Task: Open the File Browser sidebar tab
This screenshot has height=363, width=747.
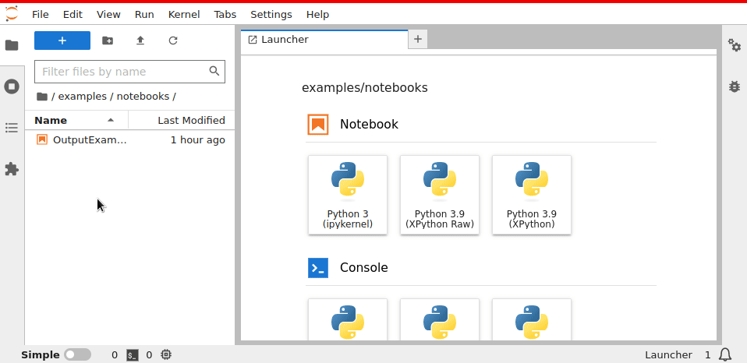Action: click(12, 45)
